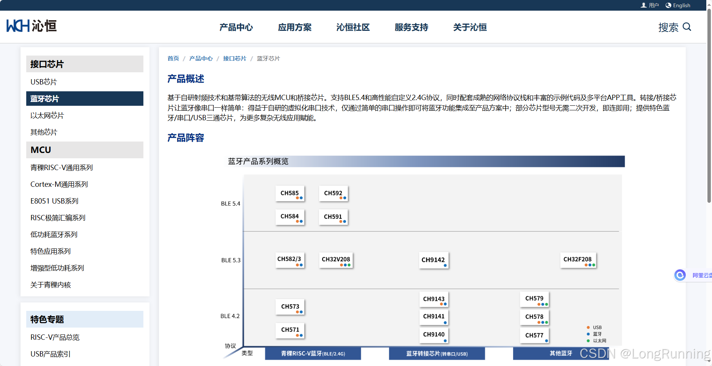Click the CH9142 chip box
712x366 pixels.
pyautogui.click(x=434, y=260)
